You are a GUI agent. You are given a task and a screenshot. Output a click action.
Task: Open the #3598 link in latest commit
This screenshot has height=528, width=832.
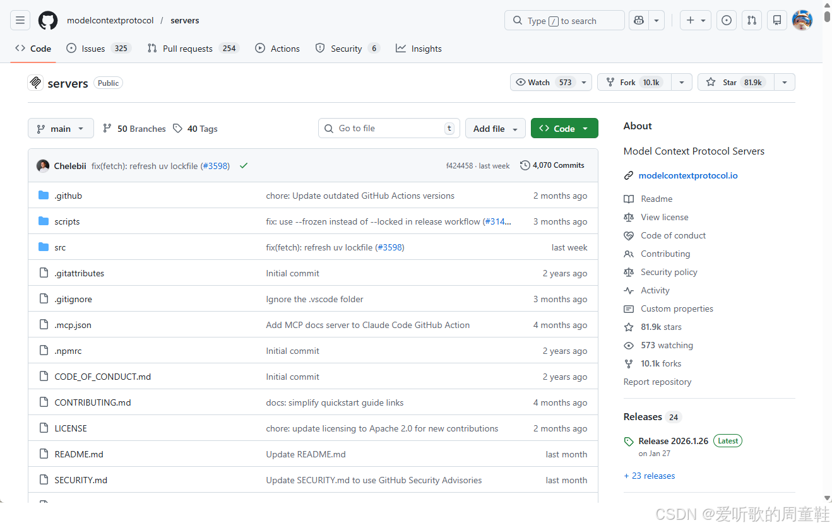tap(215, 166)
